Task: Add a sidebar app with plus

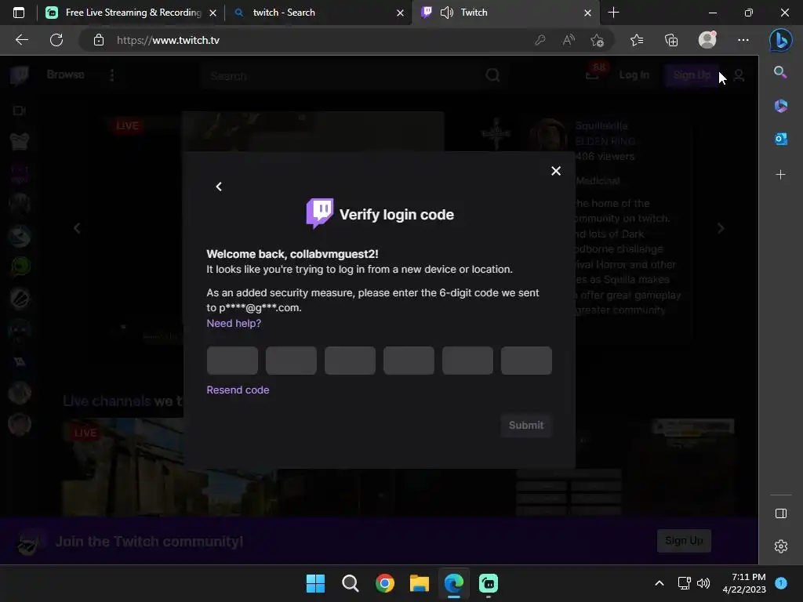Action: coord(780,175)
